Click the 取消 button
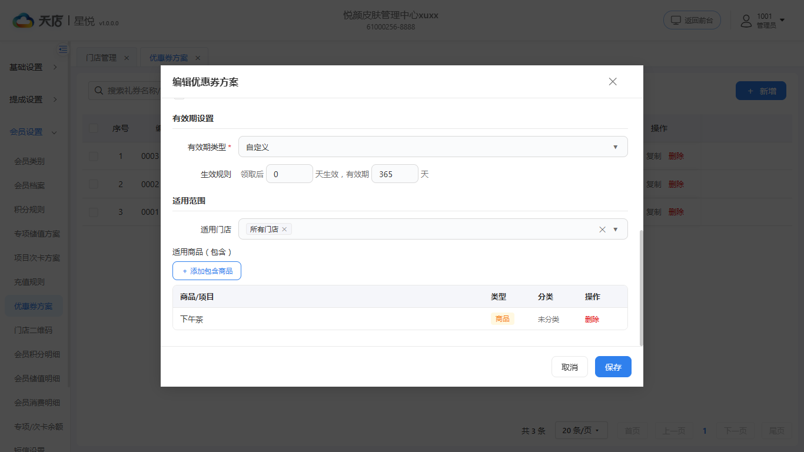The image size is (804, 452). (570, 367)
